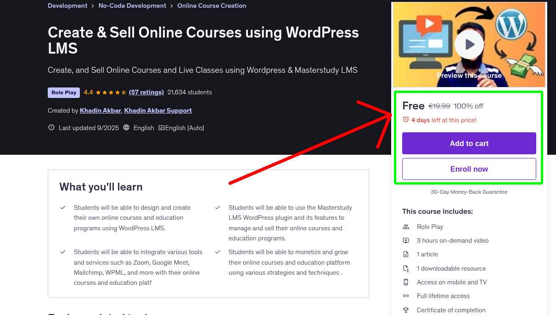
Task: Click '1 article' text
Action: [x=427, y=254]
